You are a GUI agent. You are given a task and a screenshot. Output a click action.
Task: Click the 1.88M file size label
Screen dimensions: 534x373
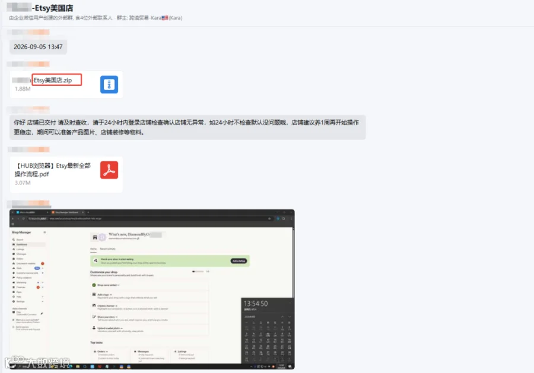click(23, 89)
